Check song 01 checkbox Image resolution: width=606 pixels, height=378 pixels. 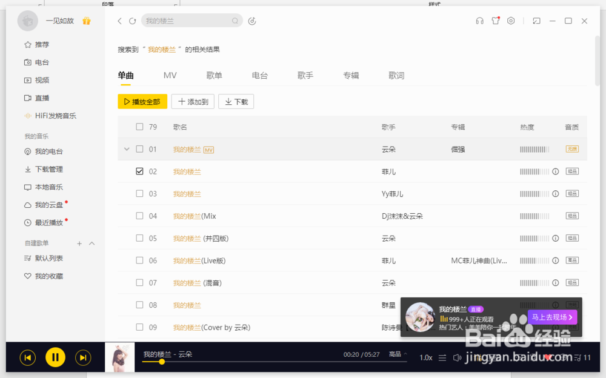[139, 149]
